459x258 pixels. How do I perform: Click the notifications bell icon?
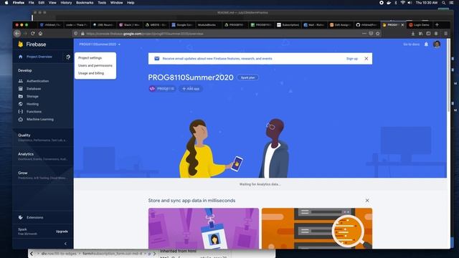tap(426, 44)
